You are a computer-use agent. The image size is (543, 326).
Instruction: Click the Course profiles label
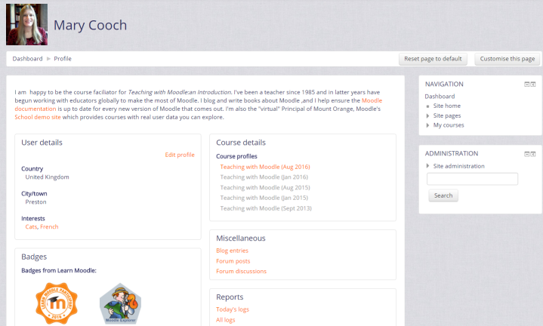pos(236,156)
